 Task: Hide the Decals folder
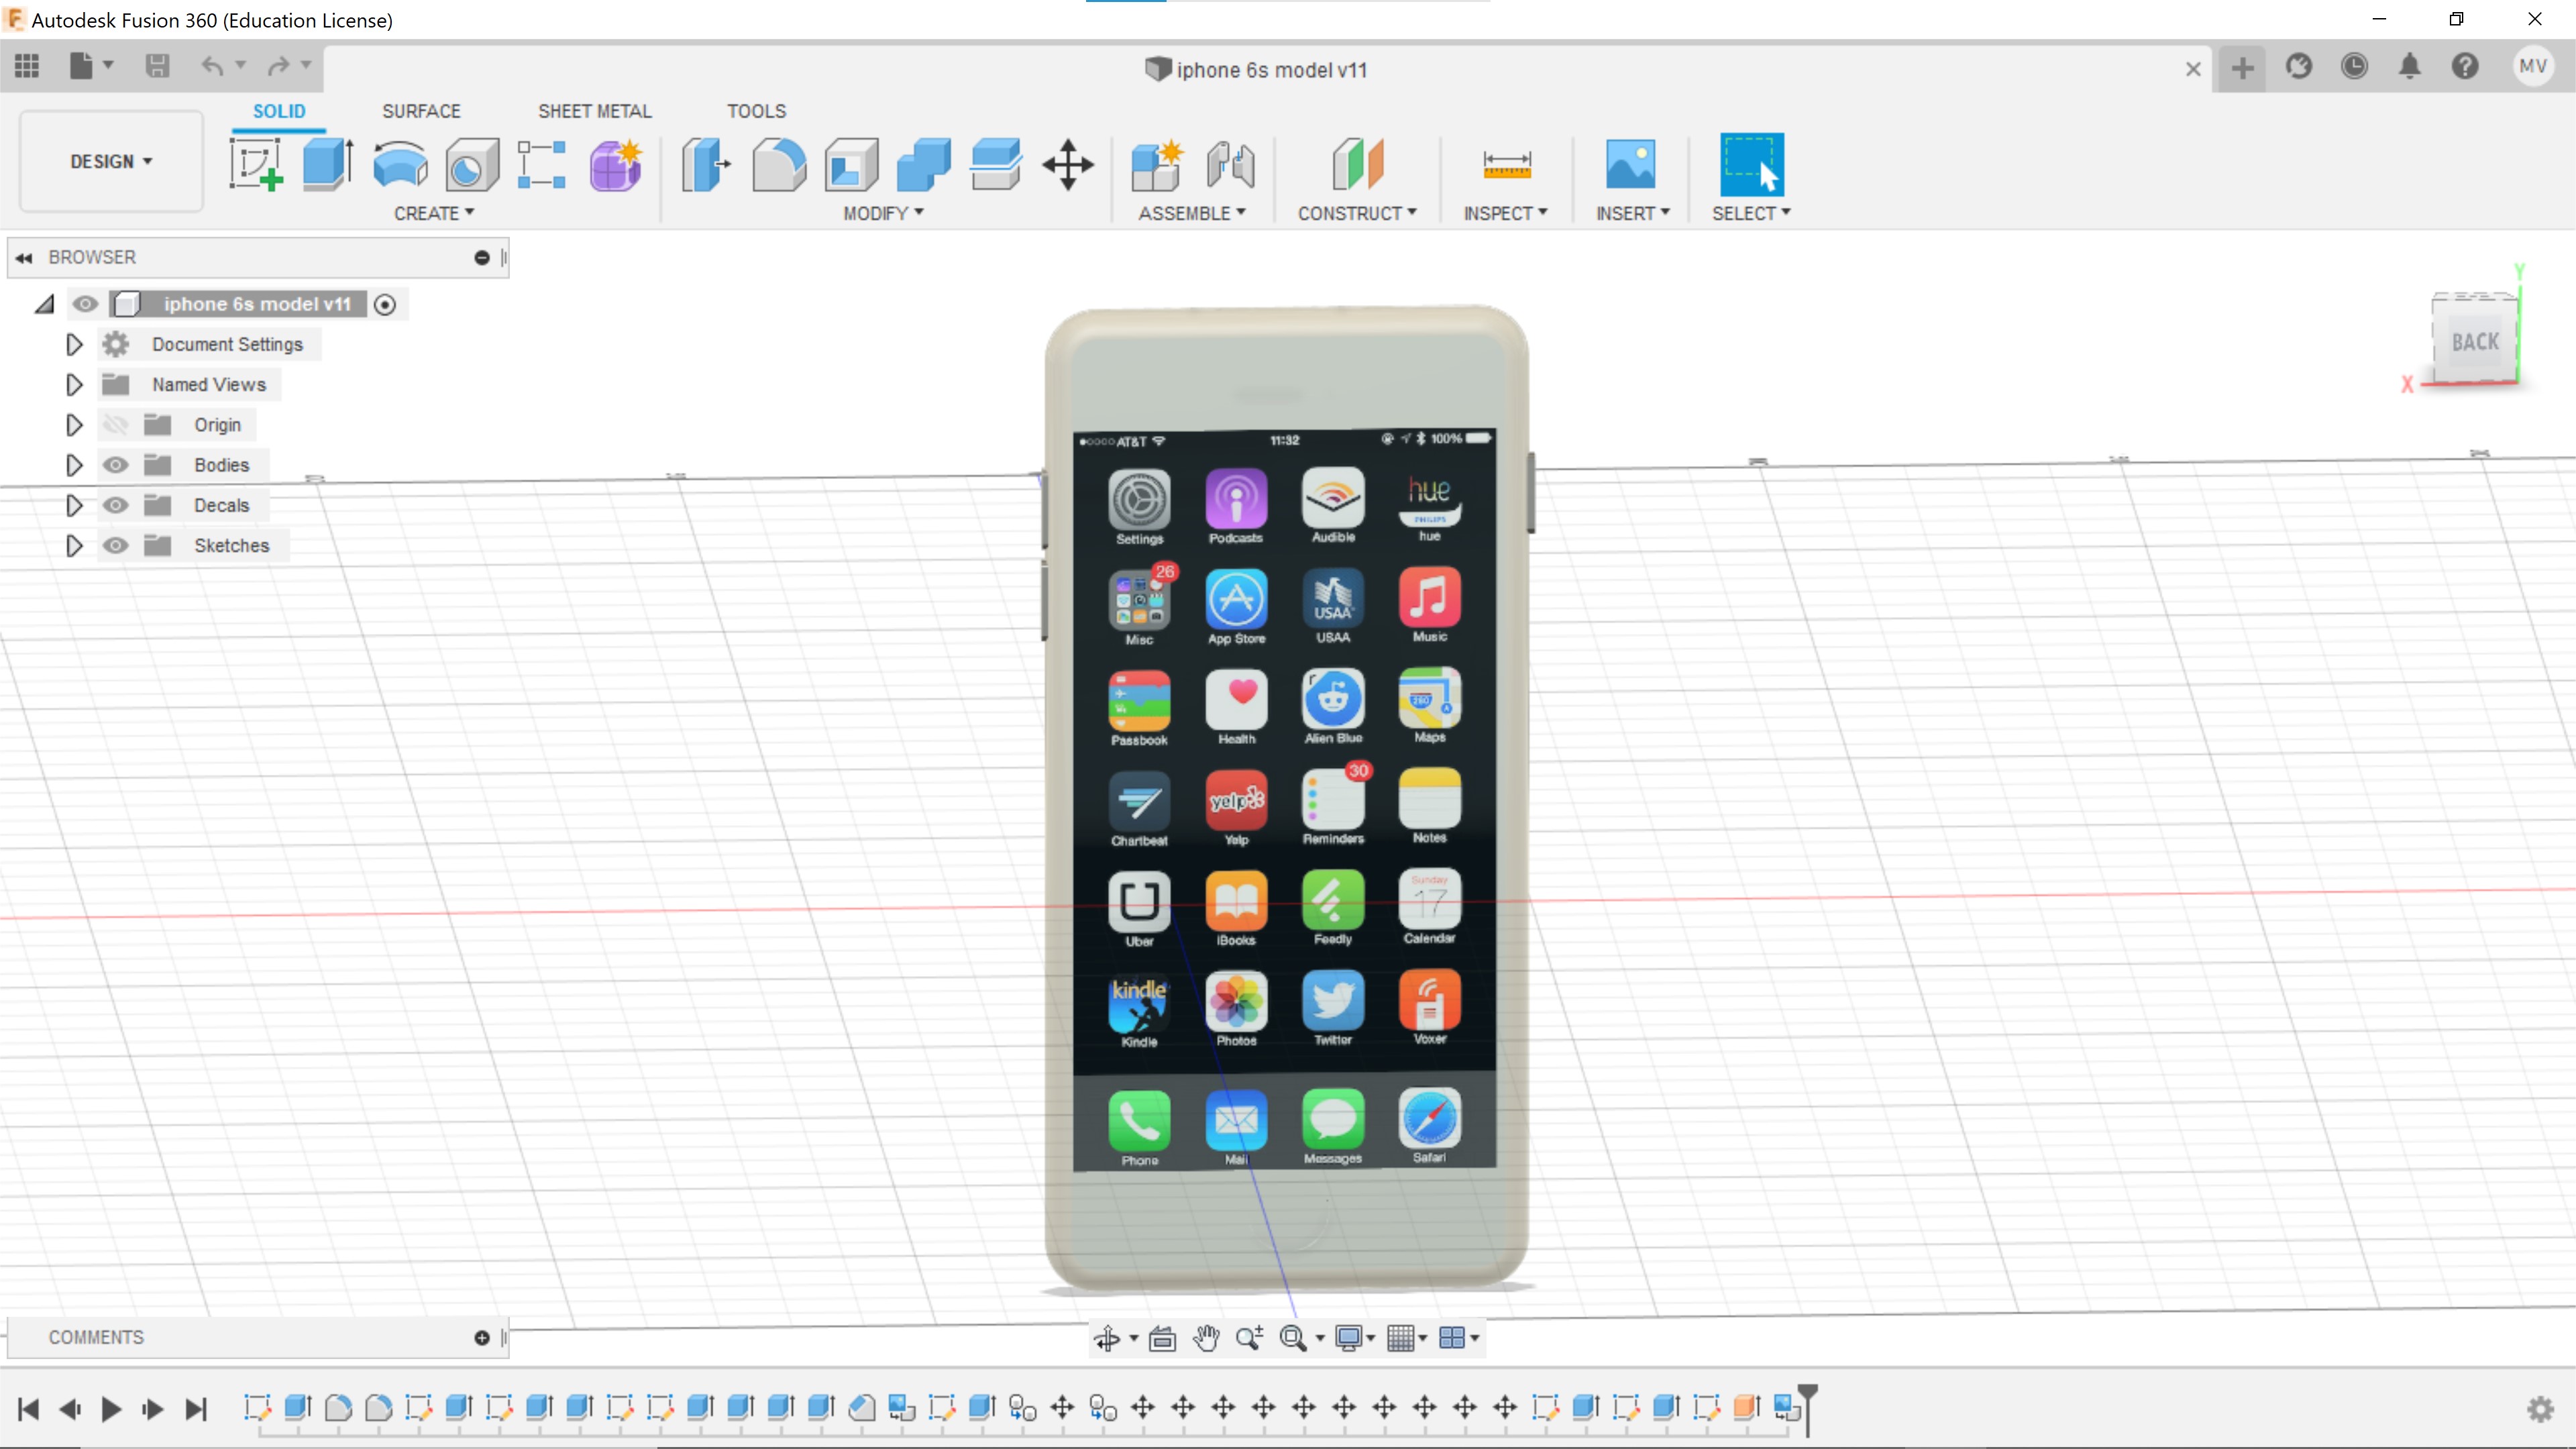click(116, 505)
